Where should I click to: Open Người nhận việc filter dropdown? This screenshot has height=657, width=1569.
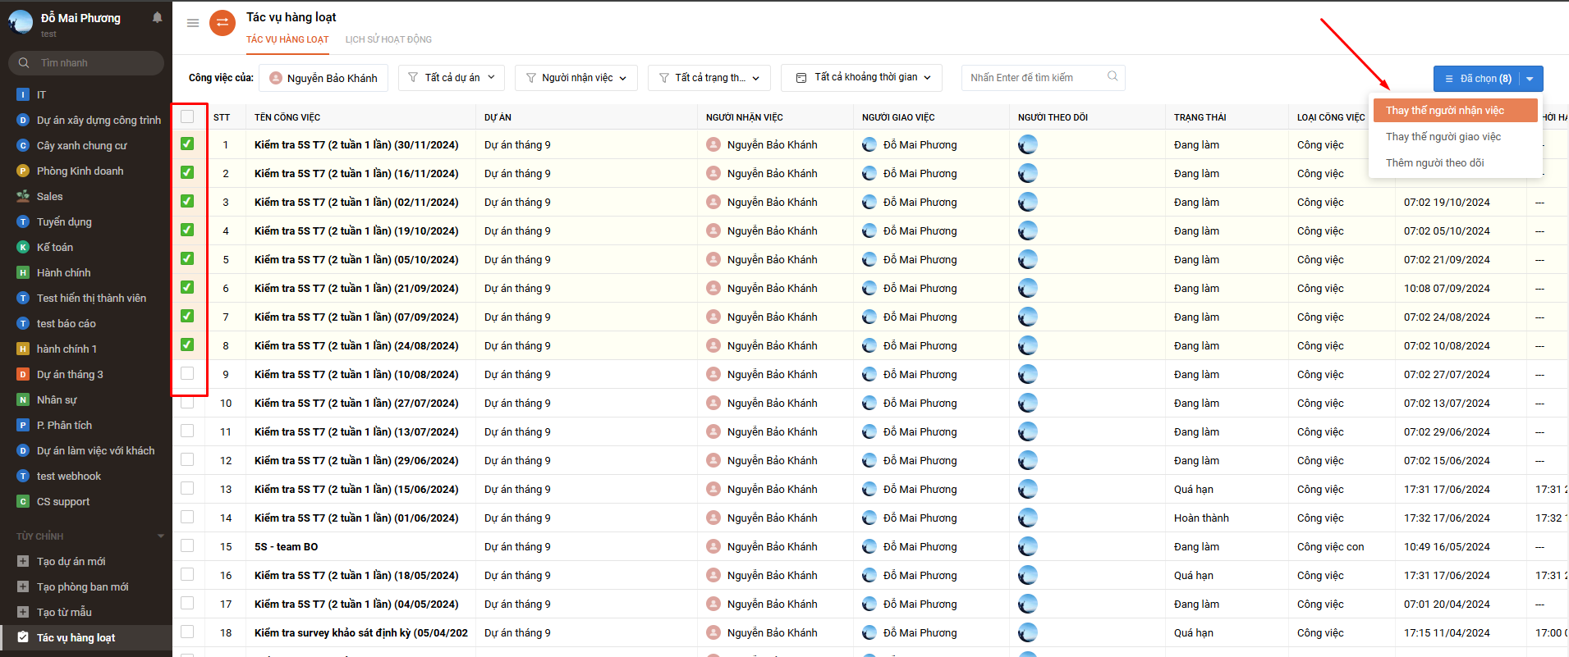coord(577,77)
